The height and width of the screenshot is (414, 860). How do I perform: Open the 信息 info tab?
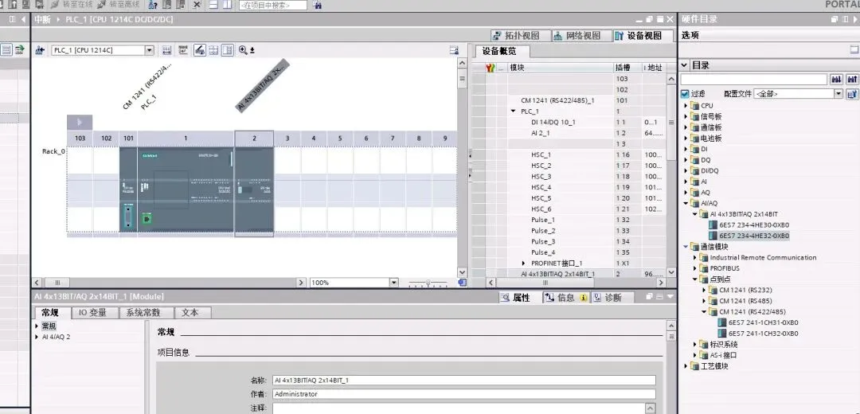point(565,298)
